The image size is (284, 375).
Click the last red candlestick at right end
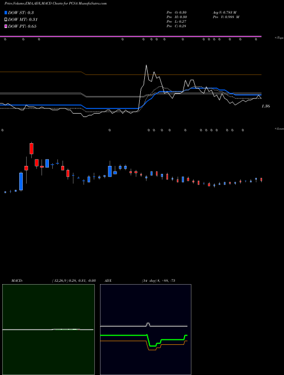261,180
